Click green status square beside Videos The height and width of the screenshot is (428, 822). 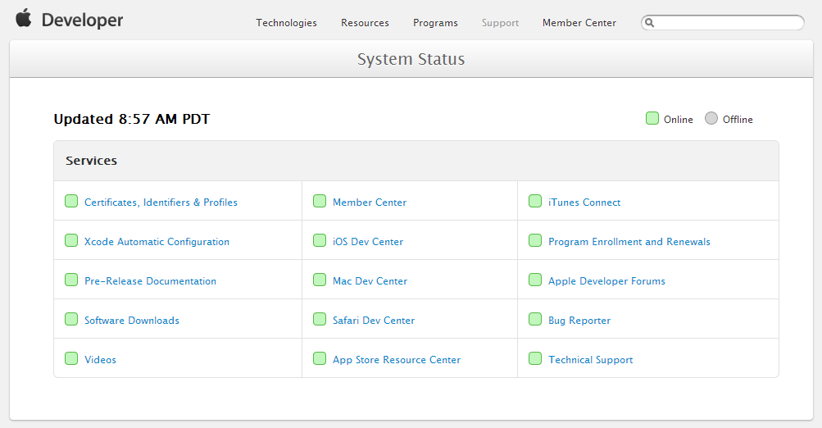click(71, 358)
